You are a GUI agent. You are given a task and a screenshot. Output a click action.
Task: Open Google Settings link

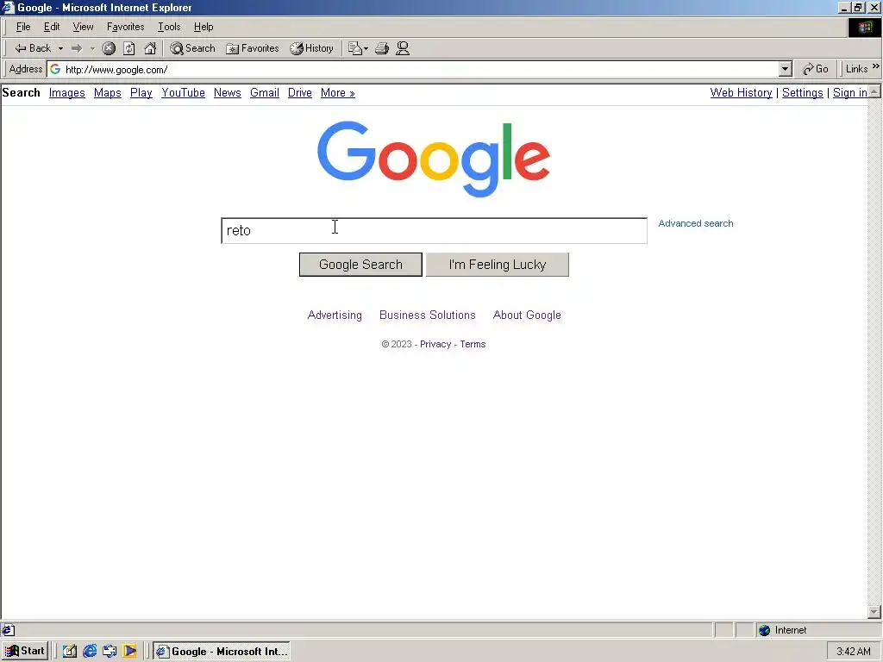tap(803, 93)
